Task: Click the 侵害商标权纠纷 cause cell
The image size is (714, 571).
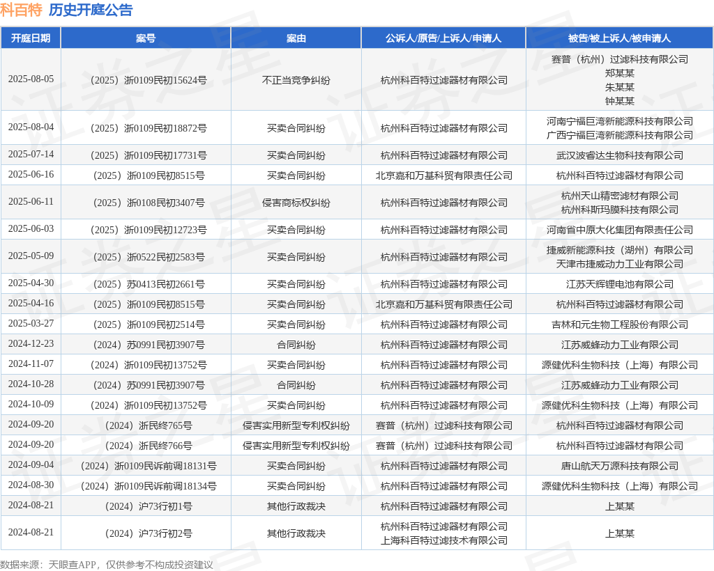Action: pyautogui.click(x=296, y=203)
